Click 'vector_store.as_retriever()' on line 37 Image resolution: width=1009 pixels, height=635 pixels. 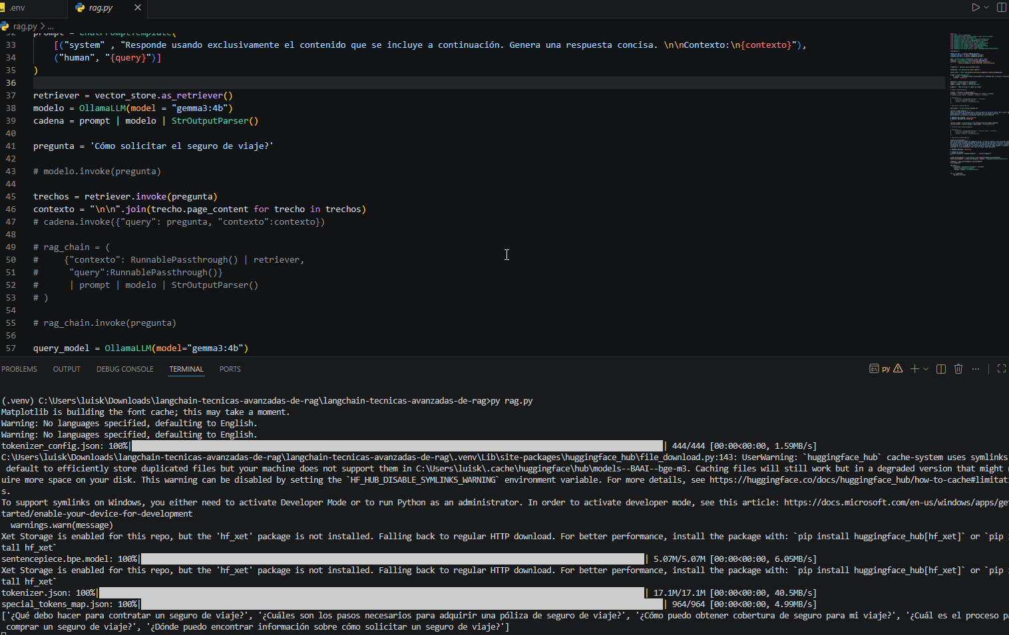164,96
